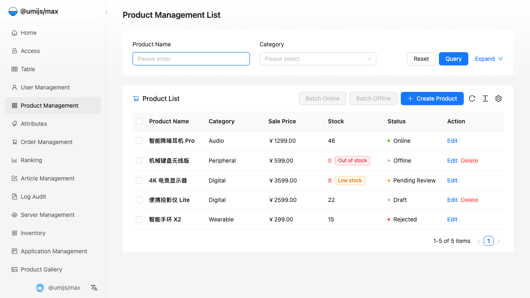This screenshot has height=298, width=530.
Task: Open the Category dropdown
Action: click(318, 59)
